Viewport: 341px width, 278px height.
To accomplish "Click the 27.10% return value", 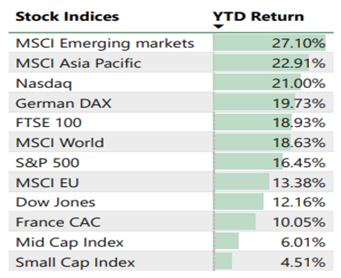I will 298,44.
